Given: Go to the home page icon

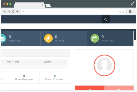Looking at the screenshot, I should (x=17, y=12).
